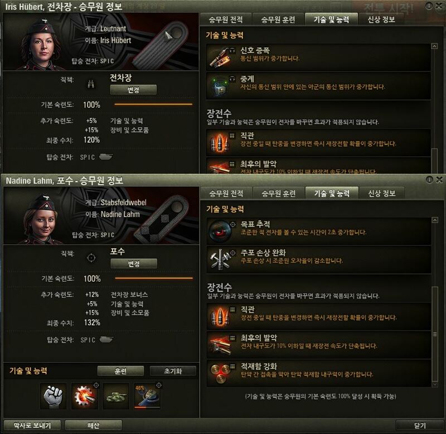This screenshot has height=434, width=446.
Task: Click the 목표 추적 target tracking skill icon
Action: tap(219, 231)
